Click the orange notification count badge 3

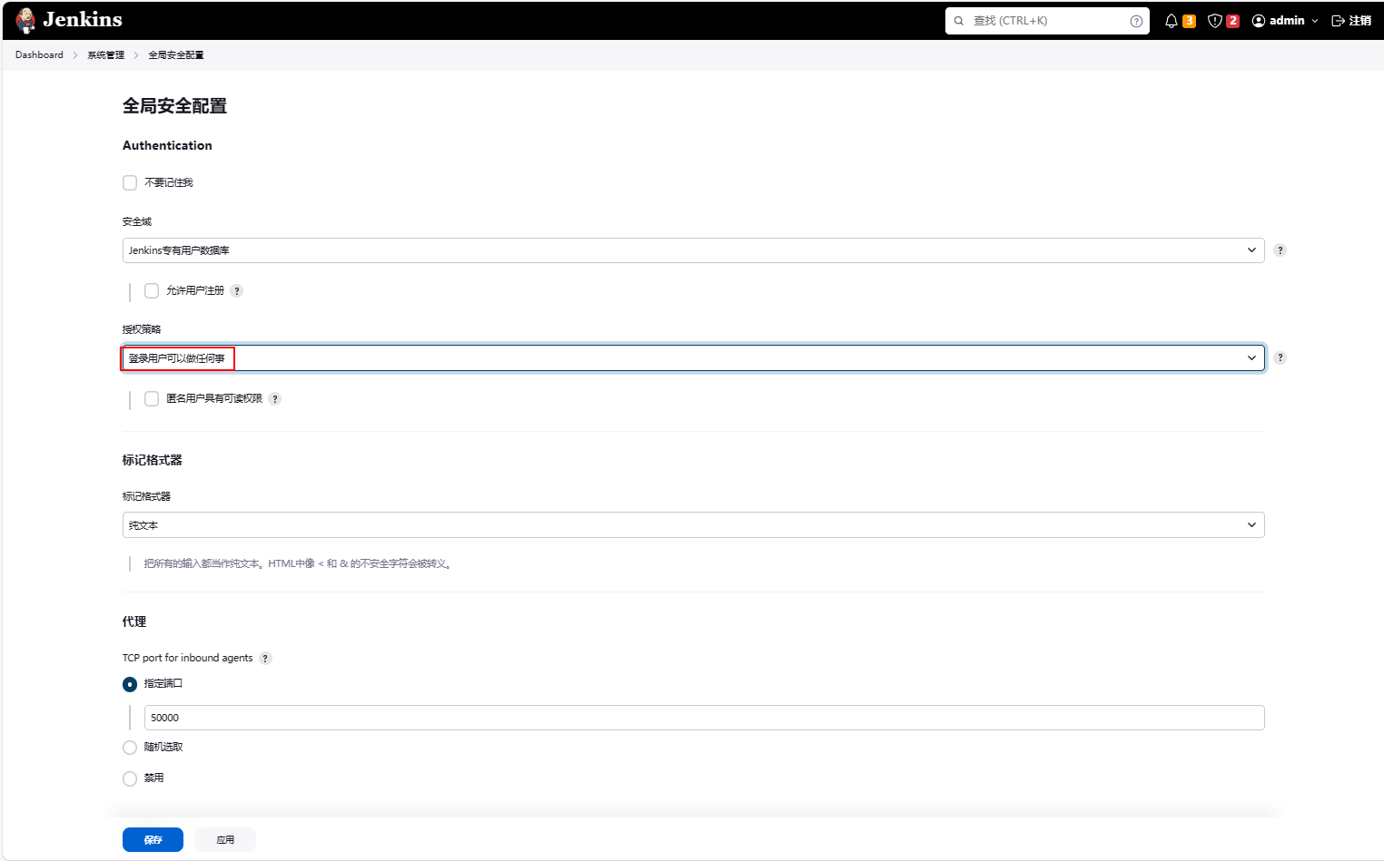pyautogui.click(x=1189, y=21)
